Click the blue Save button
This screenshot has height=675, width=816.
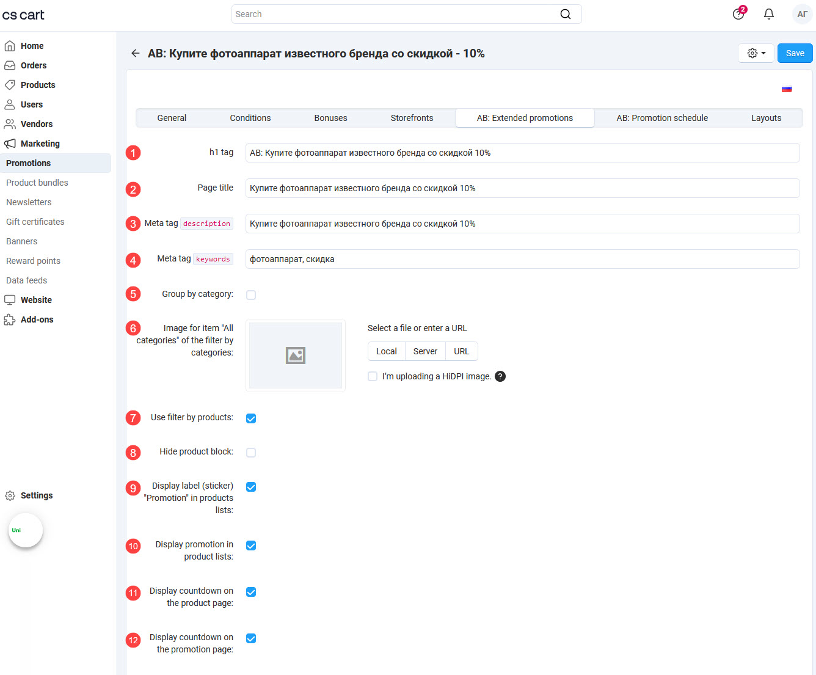[795, 53]
